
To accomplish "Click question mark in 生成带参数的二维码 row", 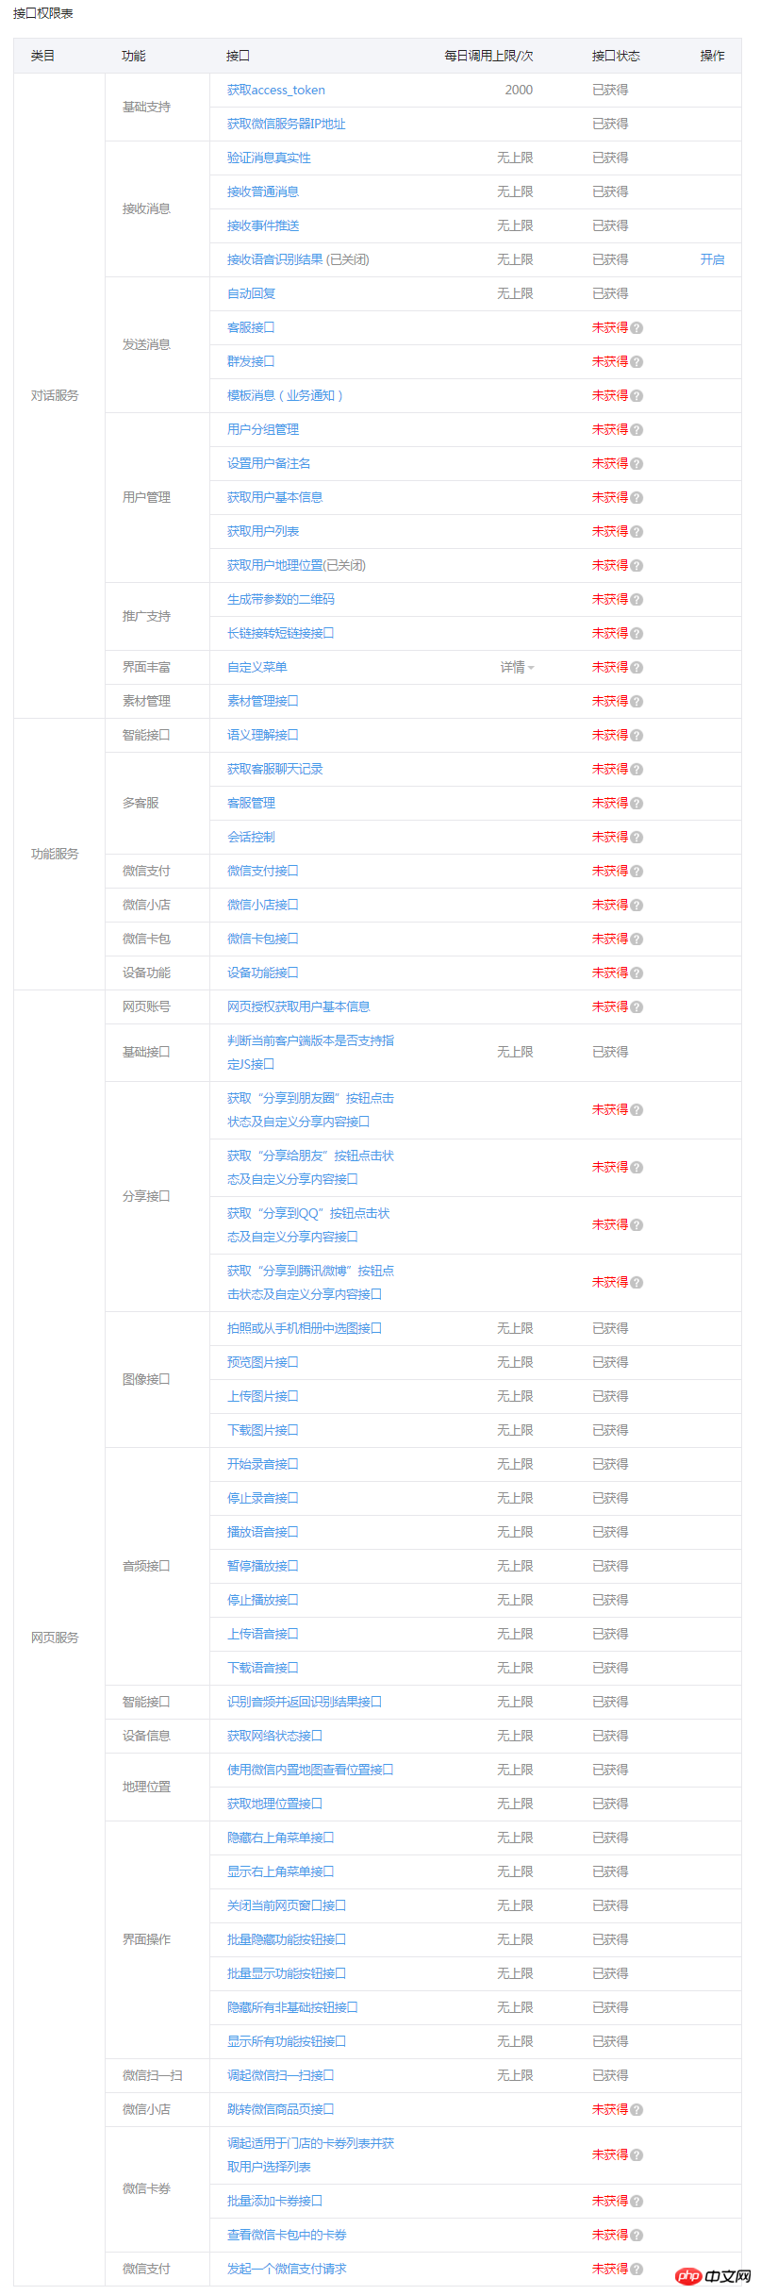I will (637, 600).
